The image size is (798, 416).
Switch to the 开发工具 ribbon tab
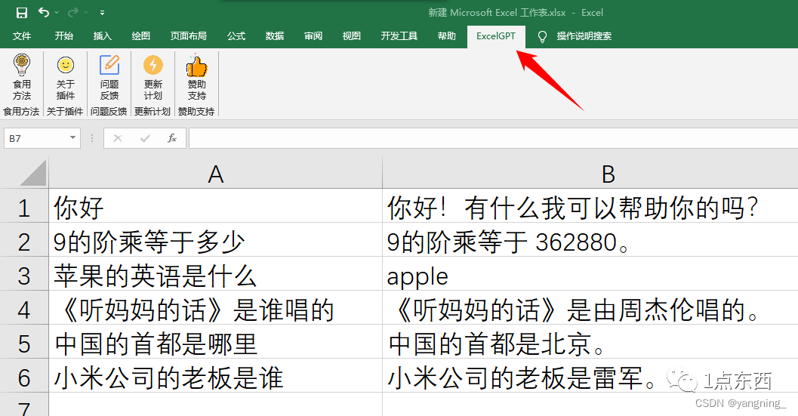pyautogui.click(x=399, y=36)
